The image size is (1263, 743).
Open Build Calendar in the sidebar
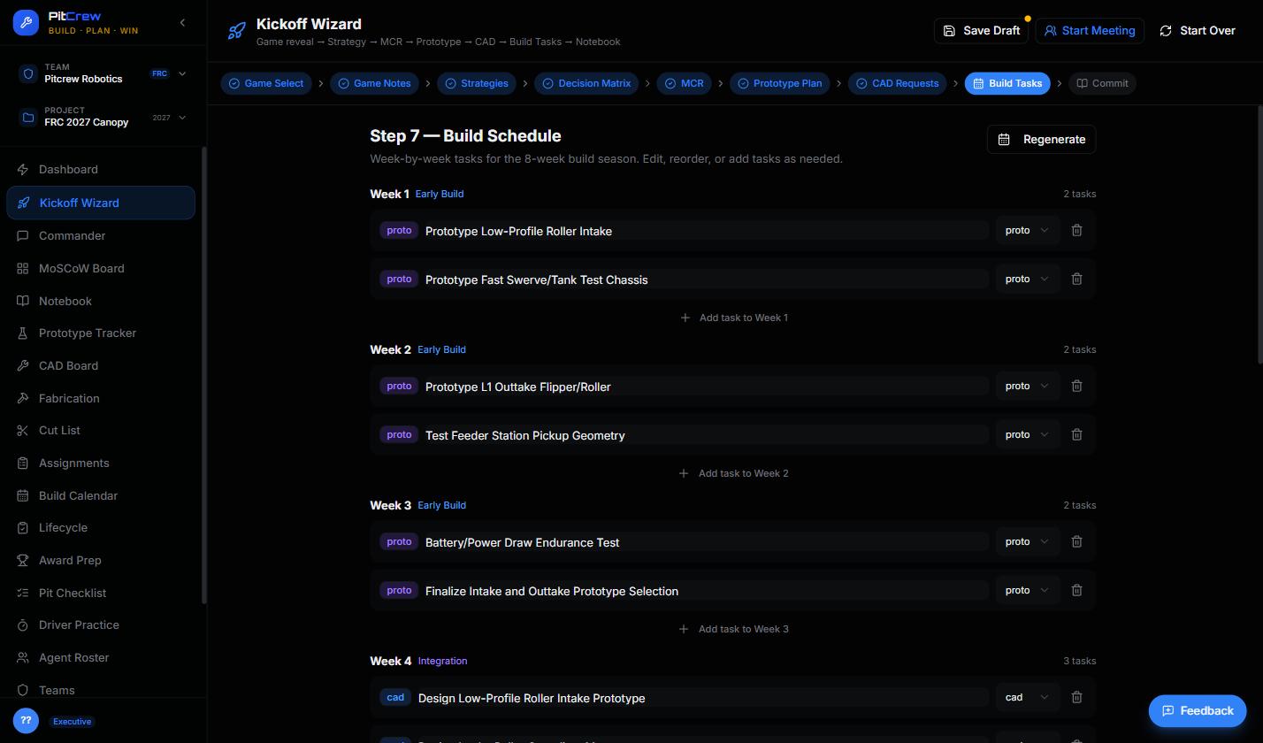[101, 495]
